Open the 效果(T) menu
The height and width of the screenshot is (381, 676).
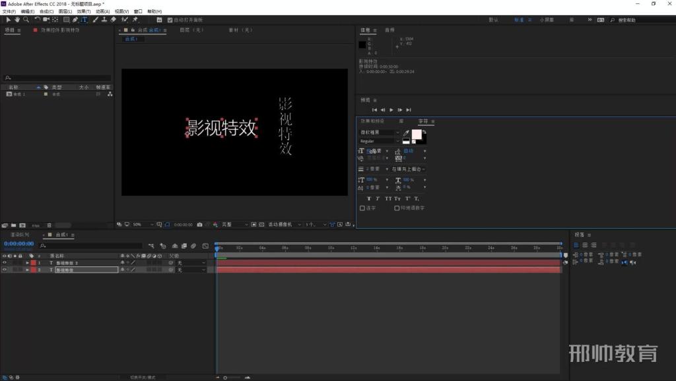coord(84,12)
